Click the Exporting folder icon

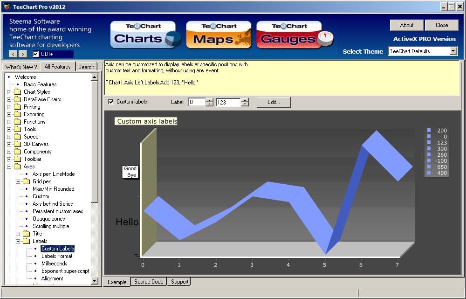[x=18, y=114]
